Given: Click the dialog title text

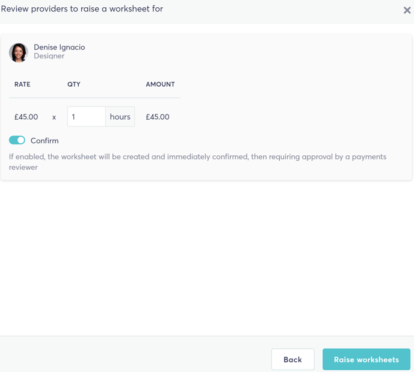Looking at the screenshot, I should click(82, 8).
